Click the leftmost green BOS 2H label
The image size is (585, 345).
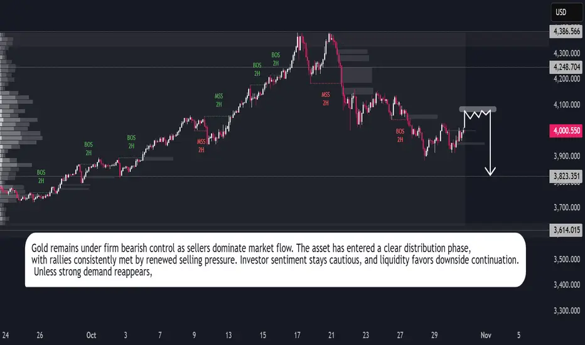[41, 176]
